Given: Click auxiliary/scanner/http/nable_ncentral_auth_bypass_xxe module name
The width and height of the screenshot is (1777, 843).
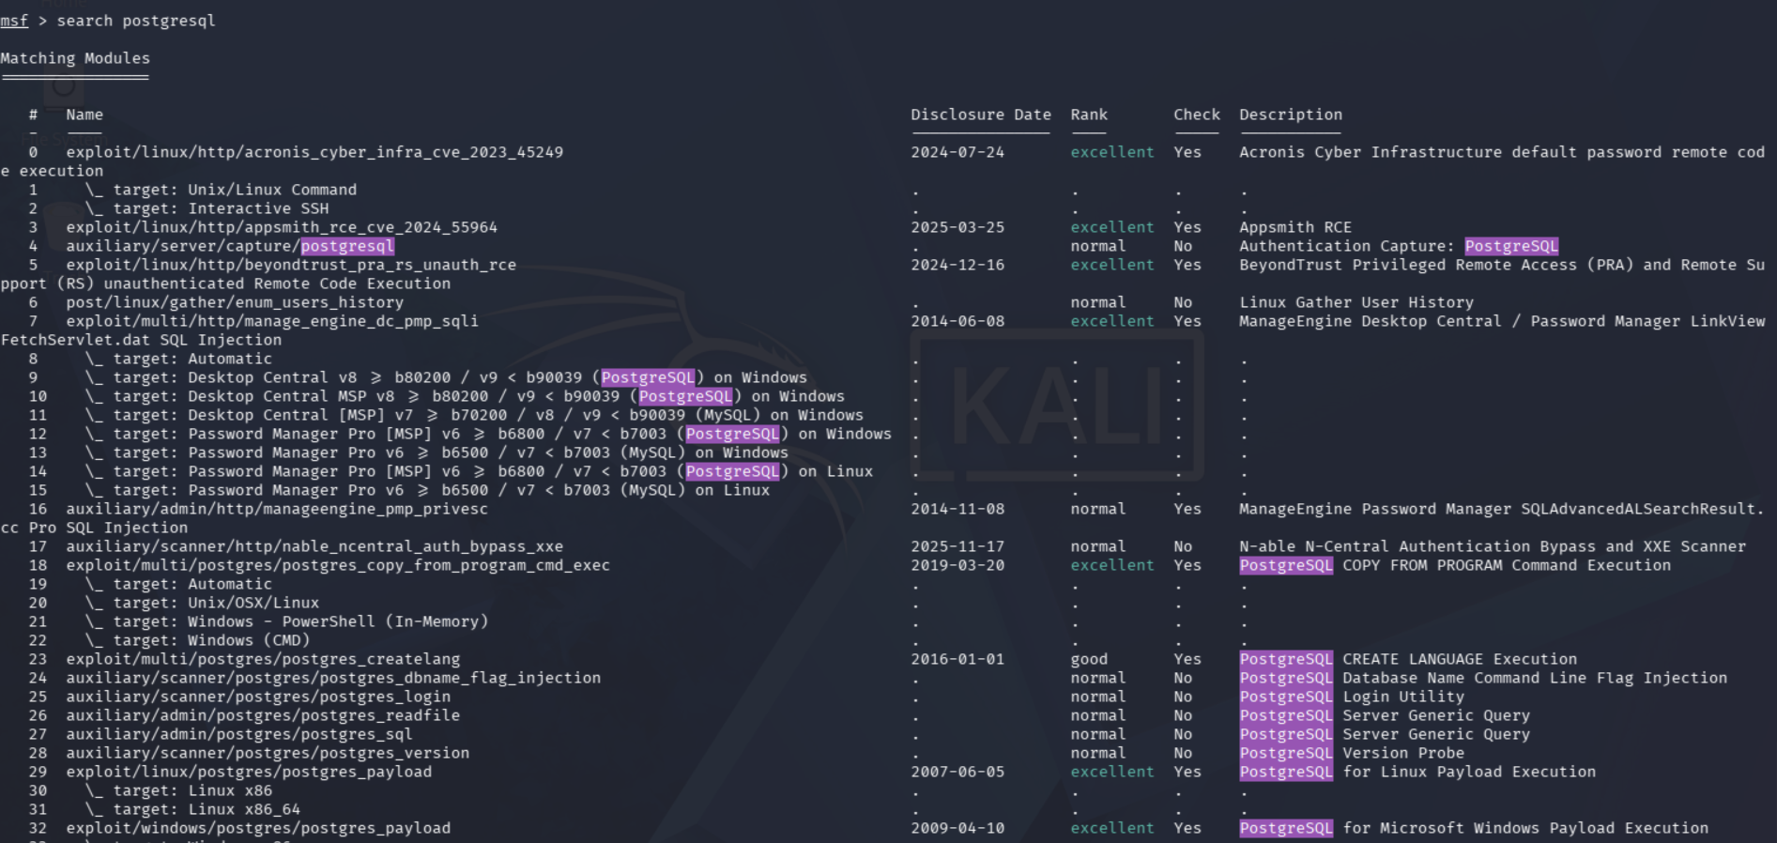Looking at the screenshot, I should [x=314, y=546].
